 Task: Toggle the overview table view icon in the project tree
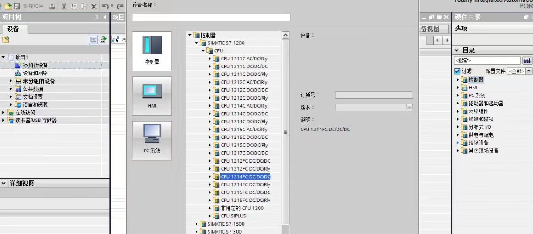pos(93,40)
